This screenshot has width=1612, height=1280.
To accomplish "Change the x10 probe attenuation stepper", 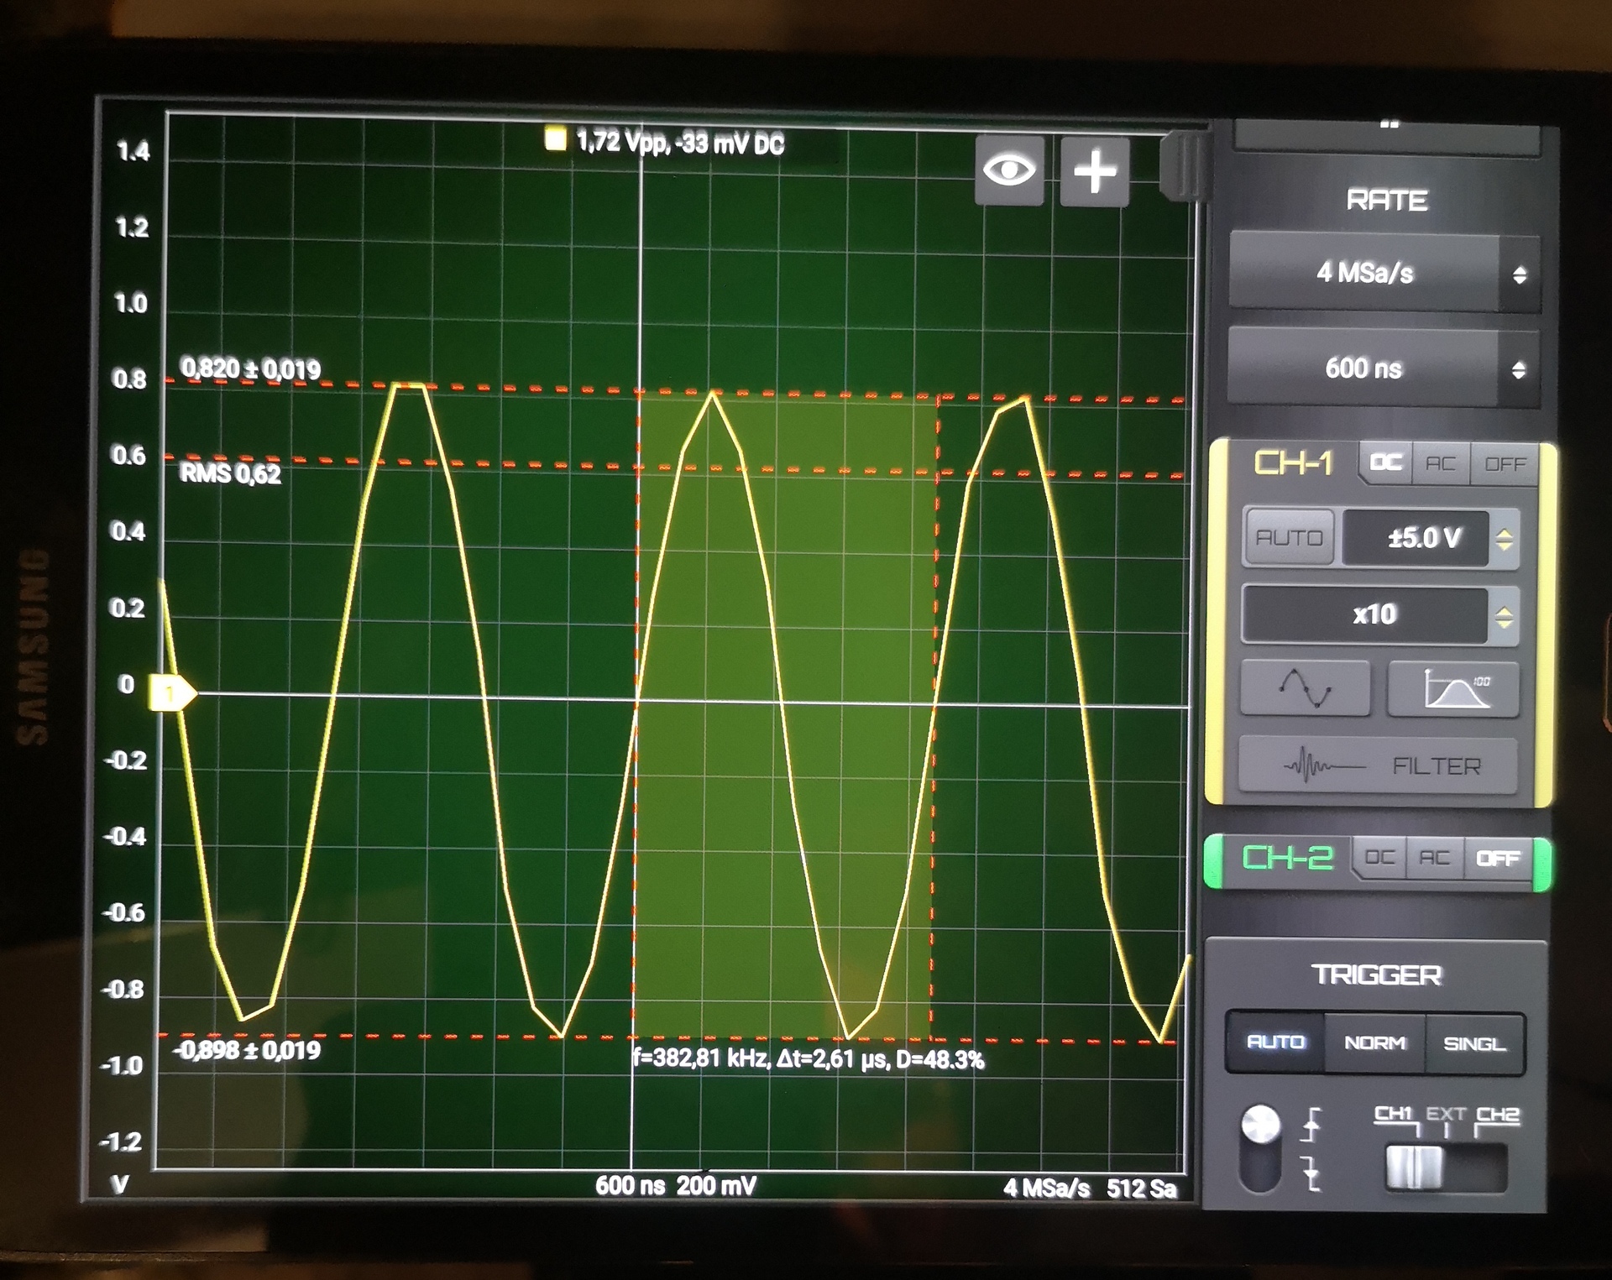I will (1505, 617).
